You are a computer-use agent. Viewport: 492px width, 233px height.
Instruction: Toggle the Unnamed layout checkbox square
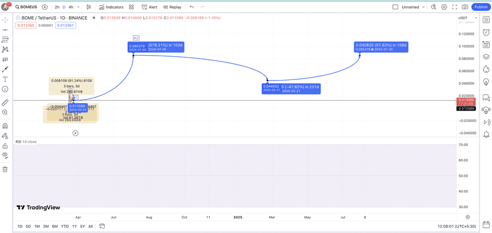coord(395,7)
